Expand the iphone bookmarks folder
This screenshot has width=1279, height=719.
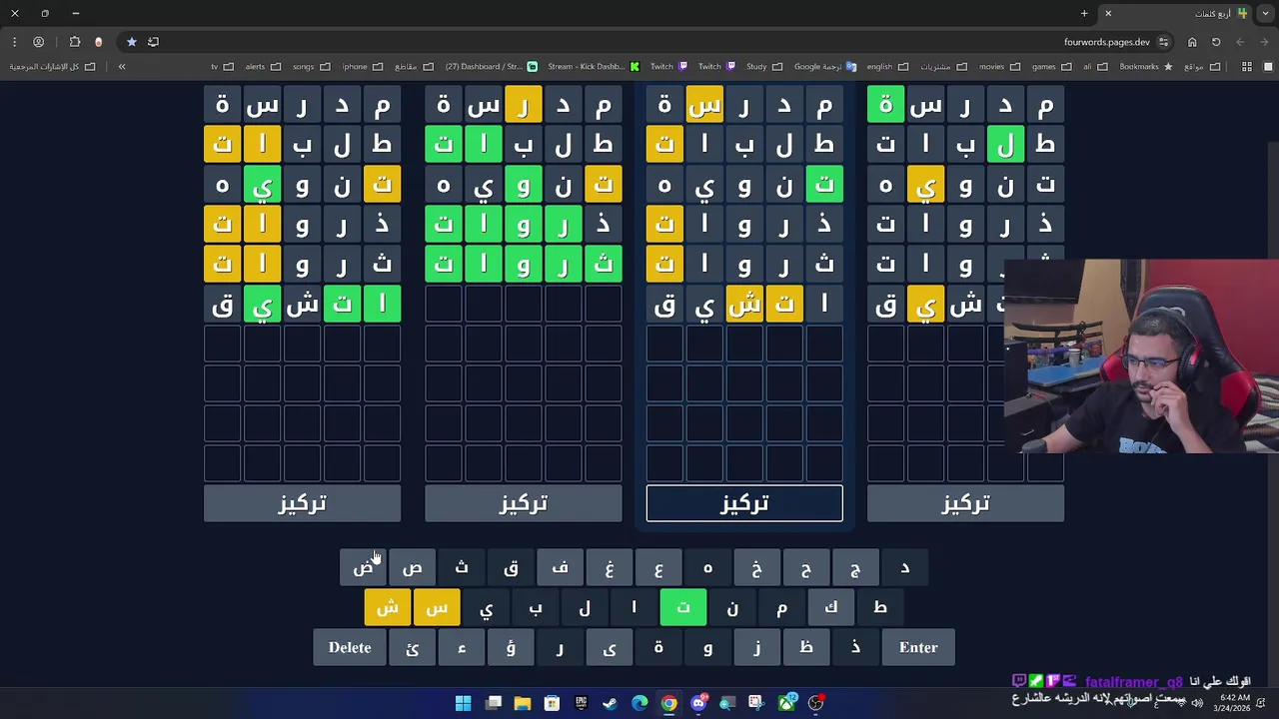[x=363, y=67]
